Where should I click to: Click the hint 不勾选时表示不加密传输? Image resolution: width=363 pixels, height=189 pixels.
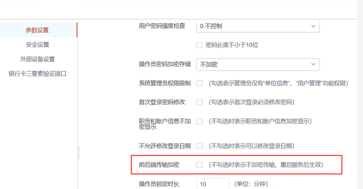point(266,165)
